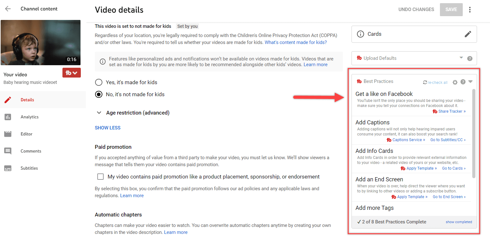Open Best Practices settings gear
This screenshot has height=238, width=490.
[x=455, y=82]
